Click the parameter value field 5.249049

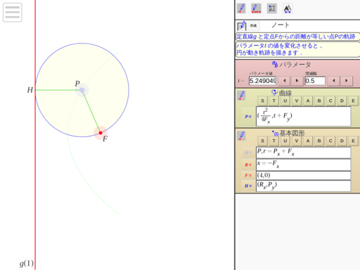[x=262, y=81]
